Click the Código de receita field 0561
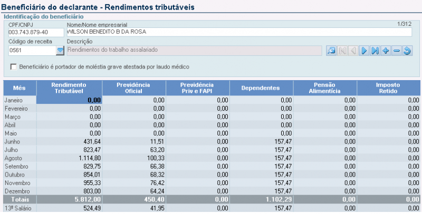The width and height of the screenshot is (422, 214). click(32, 51)
